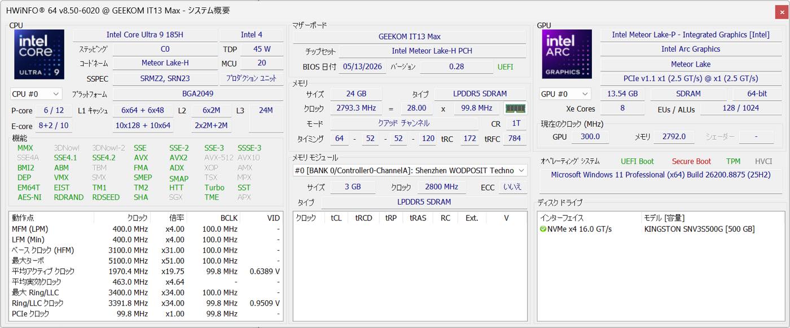Click the 13.54 GB GPU memory value
Image resolution: width=790 pixels, height=328 pixels.
point(622,94)
